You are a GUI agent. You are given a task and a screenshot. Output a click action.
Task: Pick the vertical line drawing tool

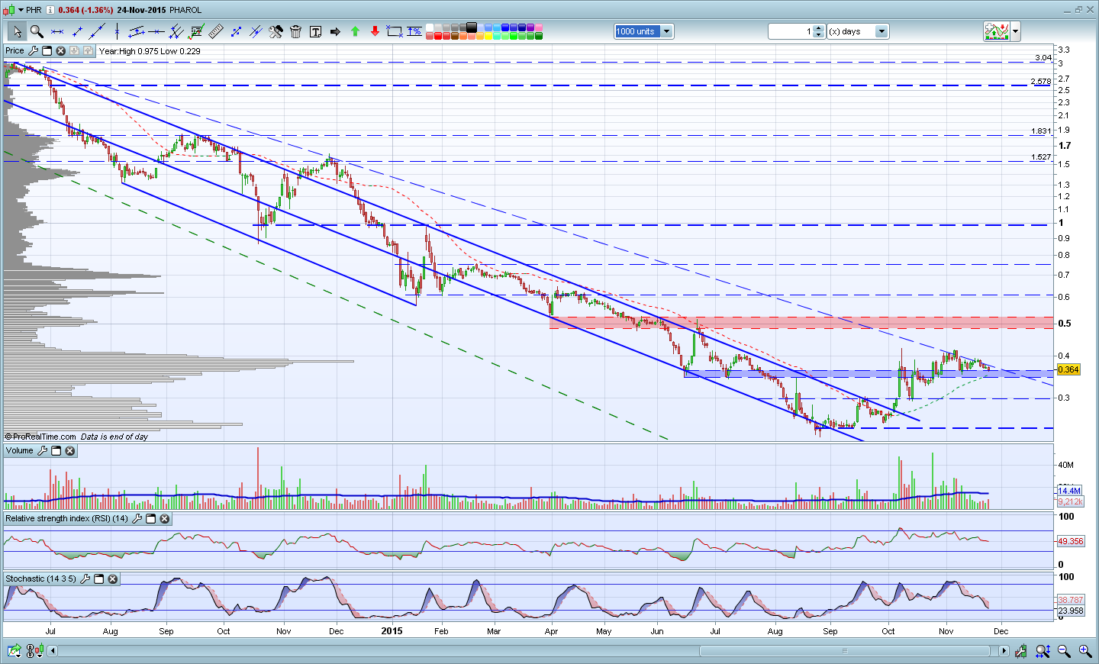117,31
